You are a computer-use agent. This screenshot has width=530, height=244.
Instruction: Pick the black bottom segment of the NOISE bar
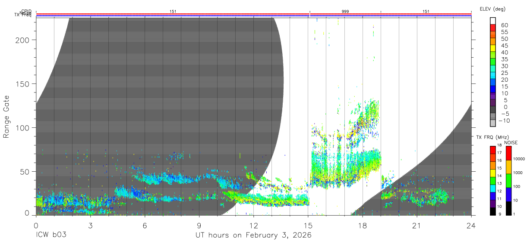click(x=508, y=208)
